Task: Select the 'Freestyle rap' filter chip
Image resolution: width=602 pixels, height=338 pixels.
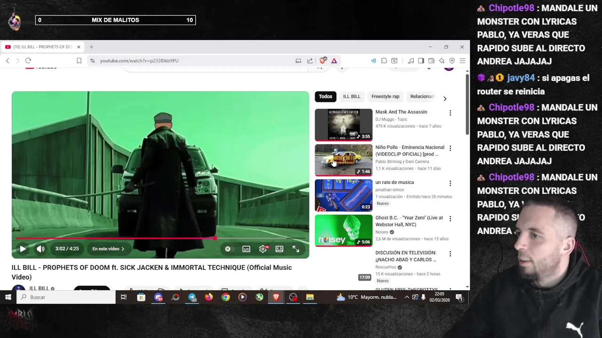Action: (x=385, y=96)
